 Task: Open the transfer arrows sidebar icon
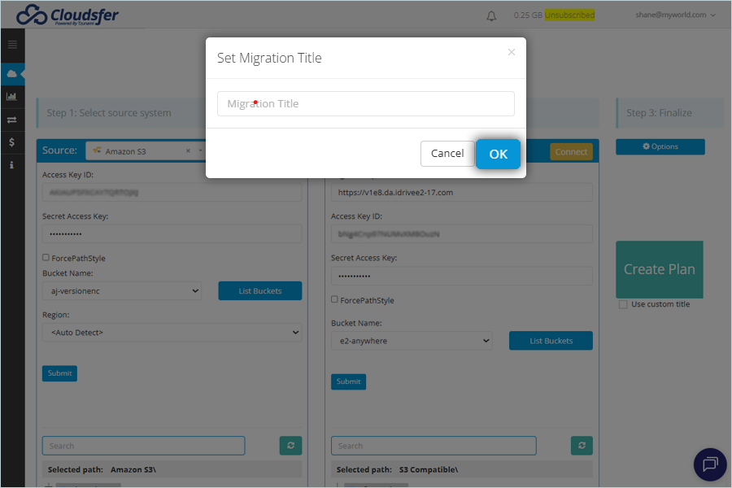pyautogui.click(x=11, y=120)
